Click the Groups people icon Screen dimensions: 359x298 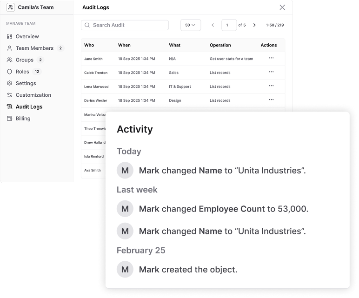coord(10,60)
